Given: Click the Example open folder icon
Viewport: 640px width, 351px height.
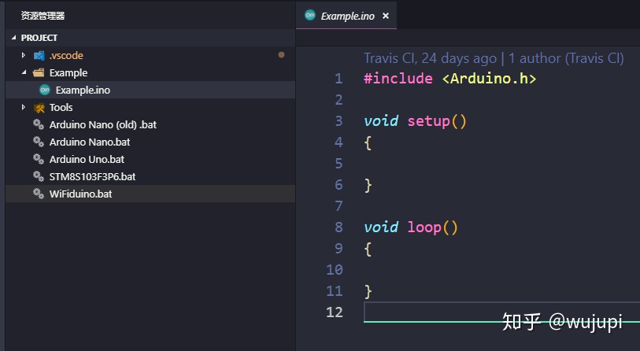Looking at the screenshot, I should 39,72.
